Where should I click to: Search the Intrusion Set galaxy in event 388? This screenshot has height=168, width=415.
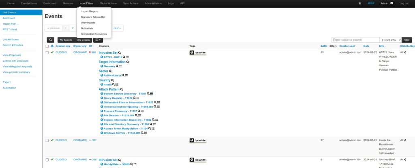coord(120,53)
